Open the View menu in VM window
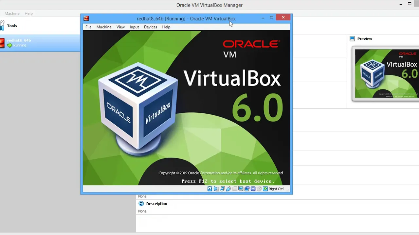The width and height of the screenshot is (419, 235). pos(120,27)
